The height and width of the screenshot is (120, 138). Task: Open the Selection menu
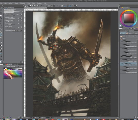click(x=23, y=3)
